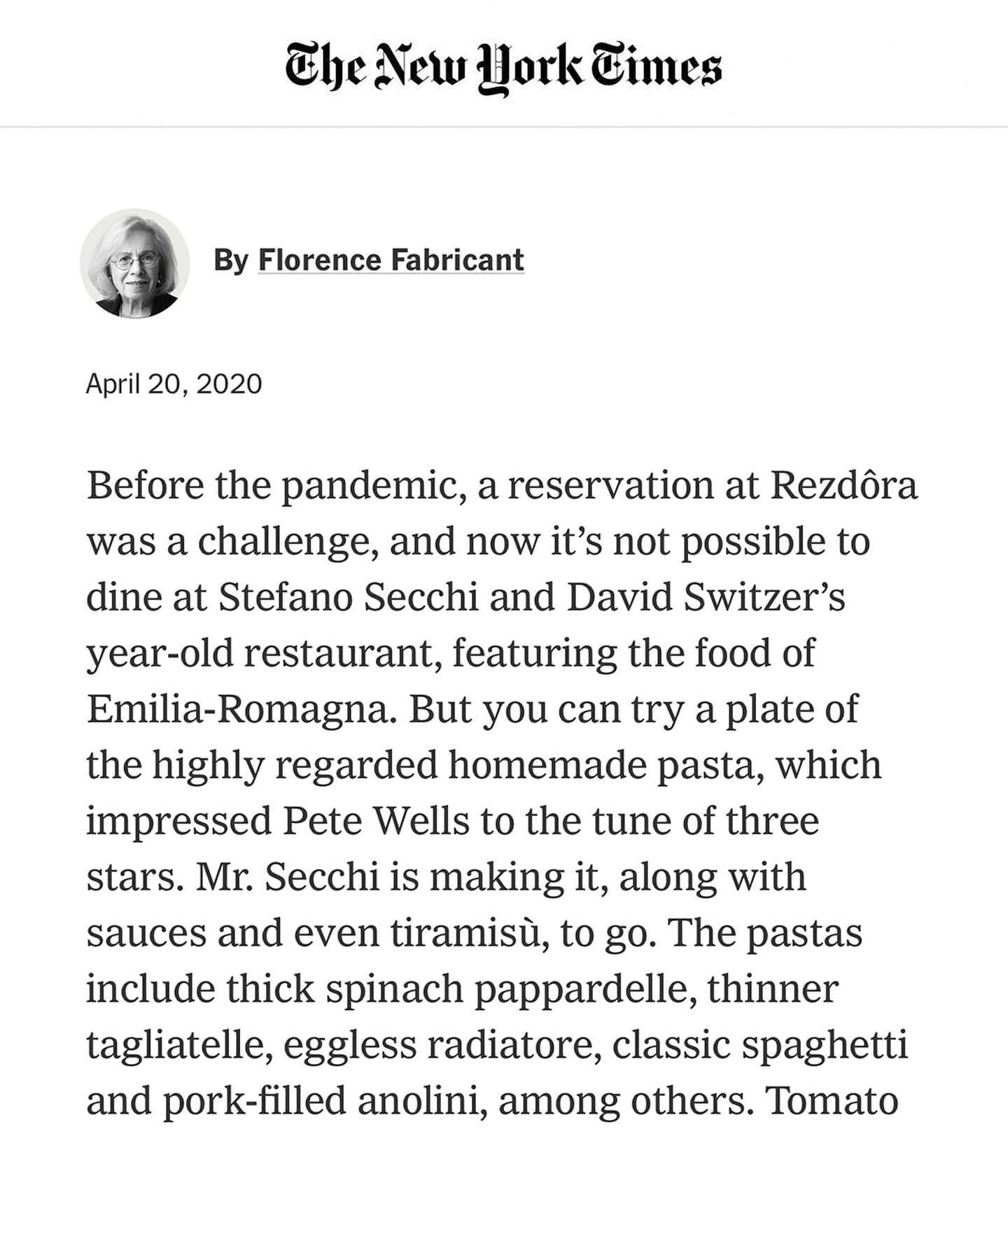Open the Florence Fabricant author link
This screenshot has width=1008, height=1260.
[391, 260]
